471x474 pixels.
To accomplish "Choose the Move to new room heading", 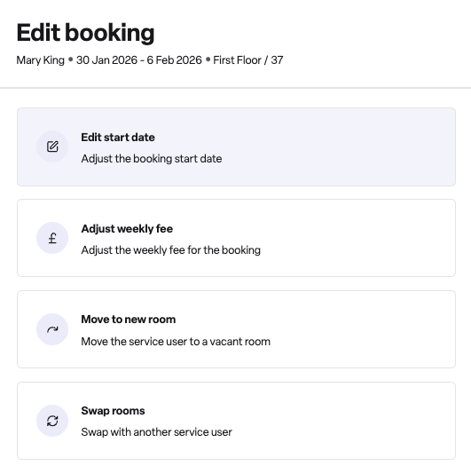I will coord(129,320).
